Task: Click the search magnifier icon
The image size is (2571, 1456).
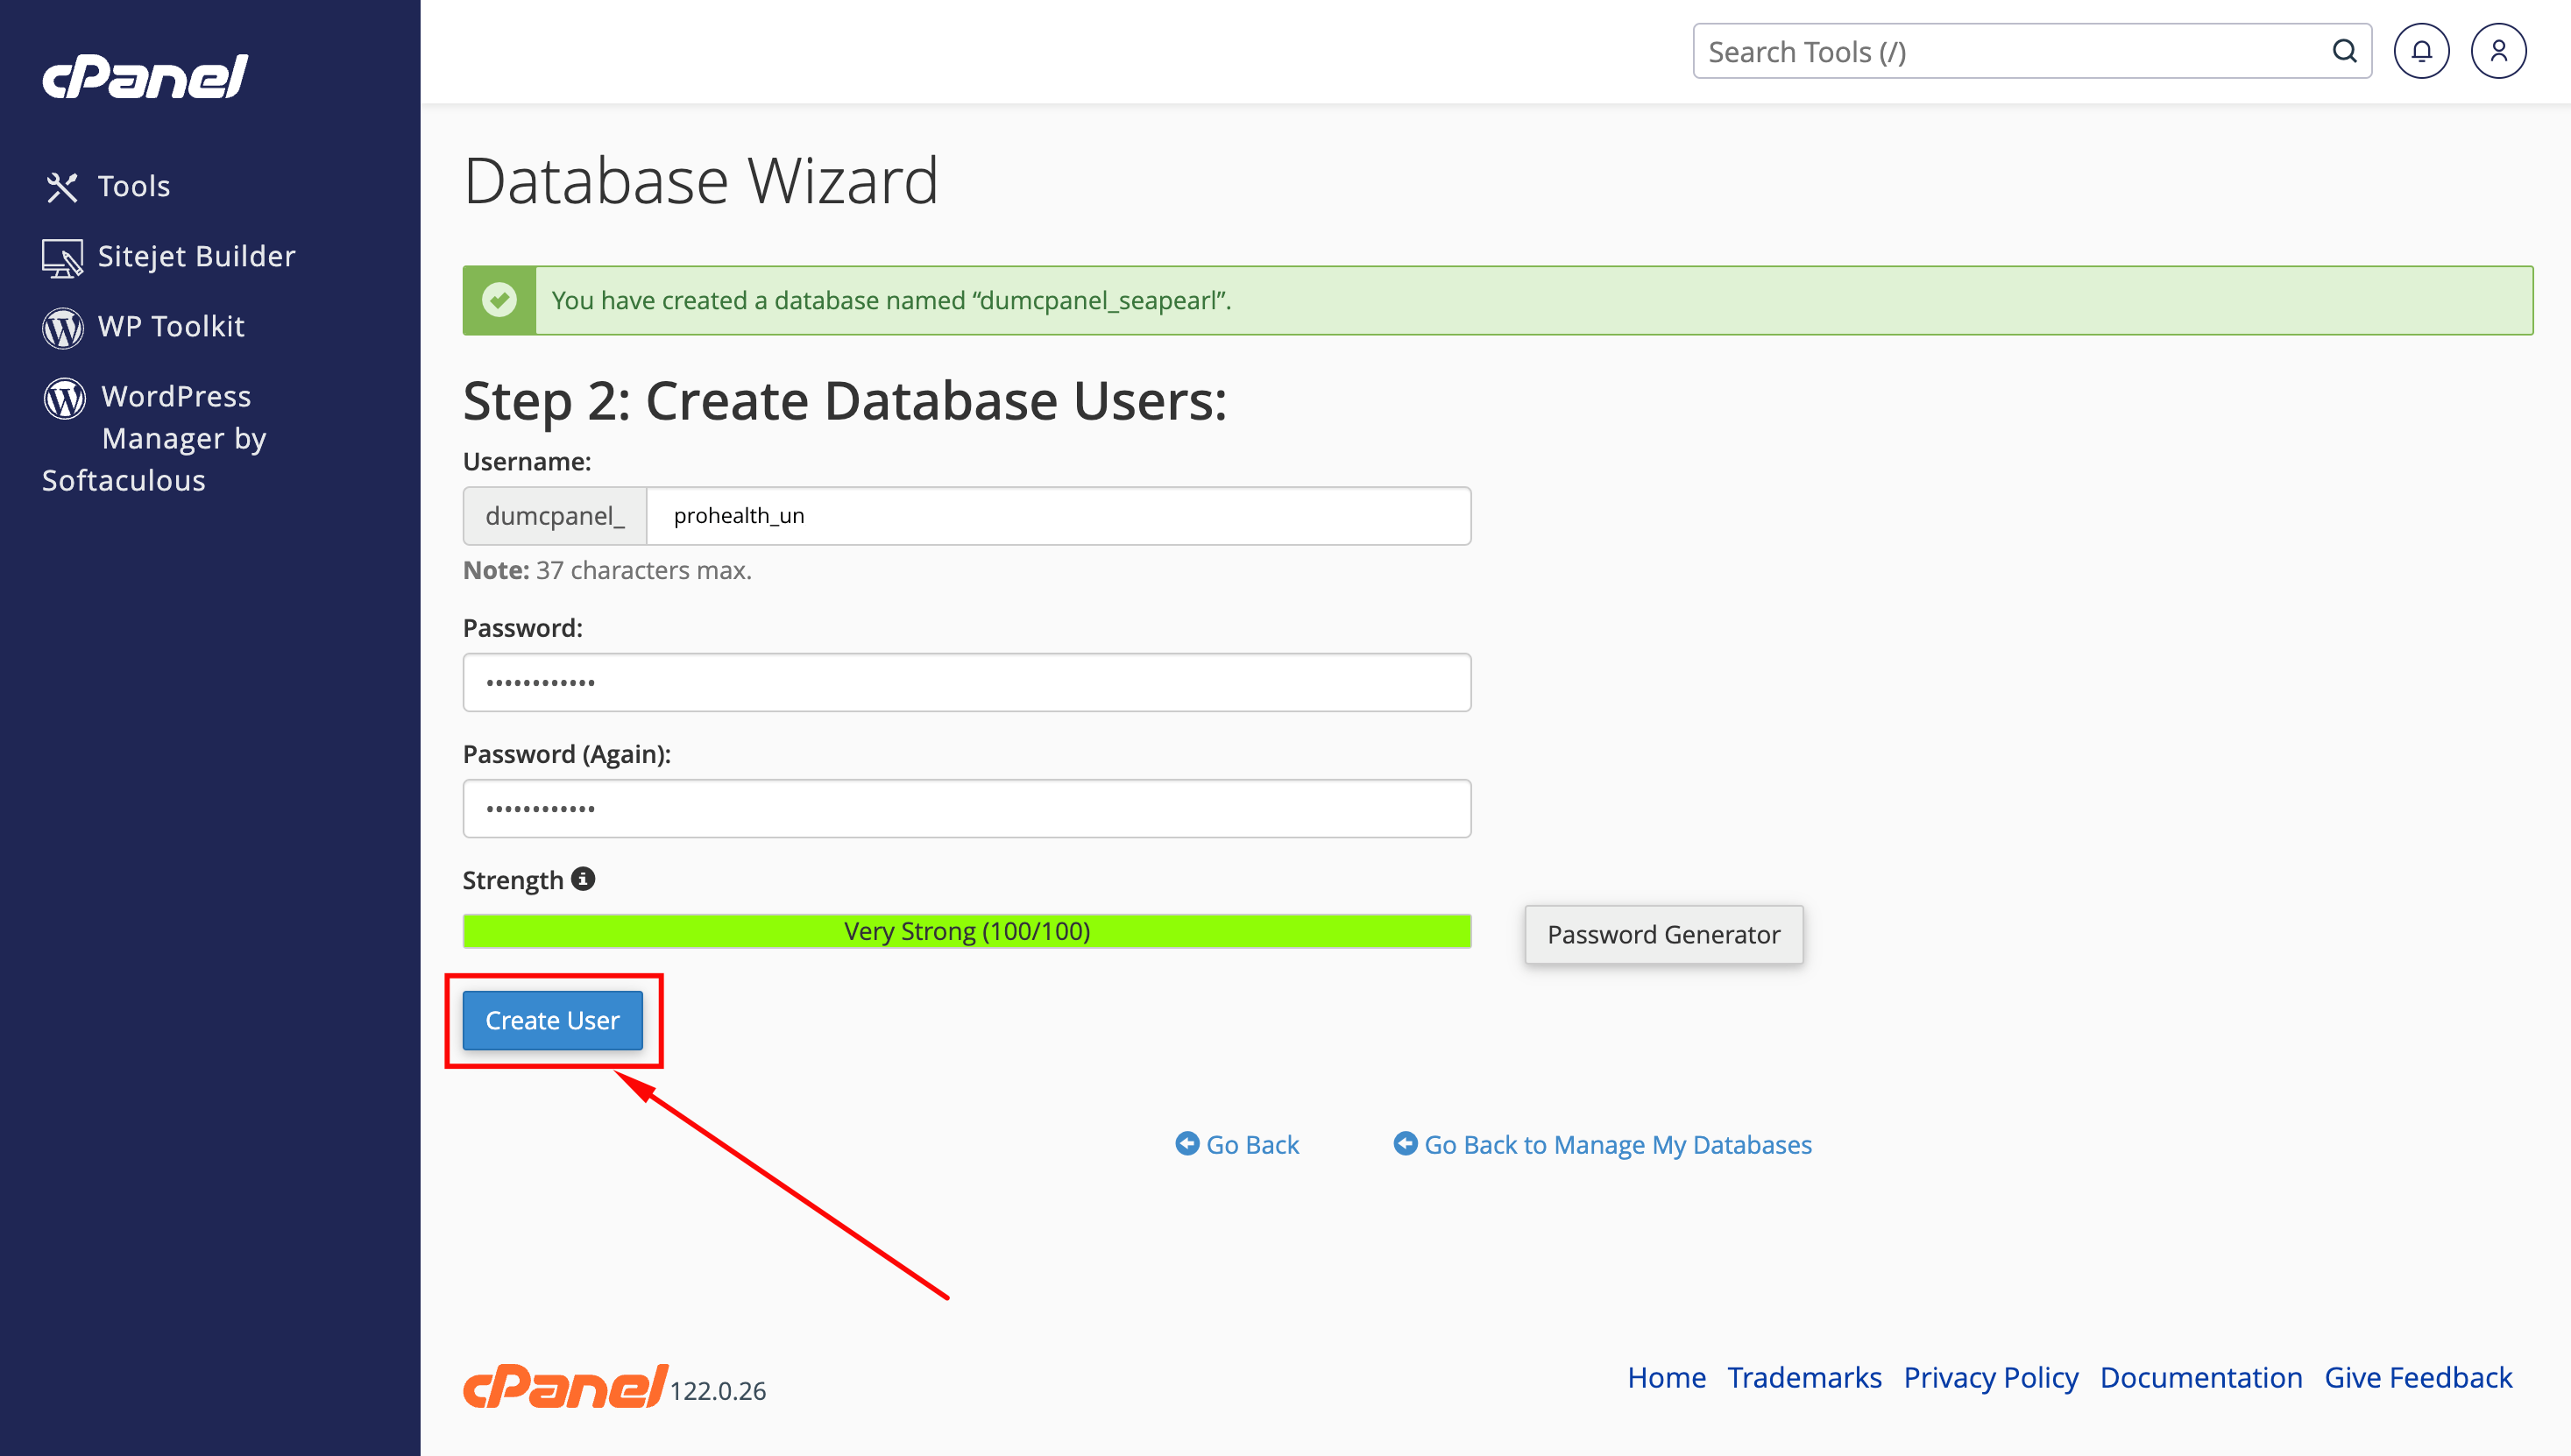Action: (x=2344, y=51)
